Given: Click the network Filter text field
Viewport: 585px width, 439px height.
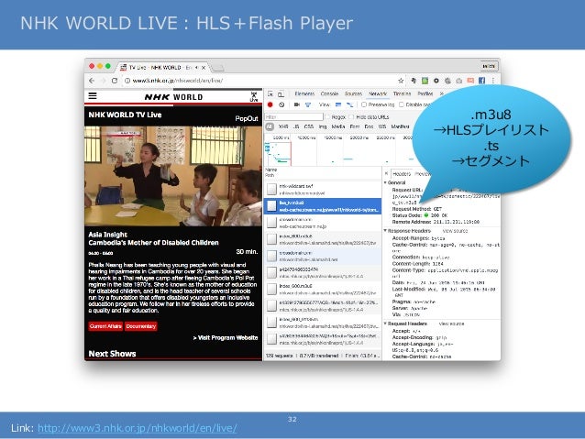Looking at the screenshot, I should coord(293,117).
